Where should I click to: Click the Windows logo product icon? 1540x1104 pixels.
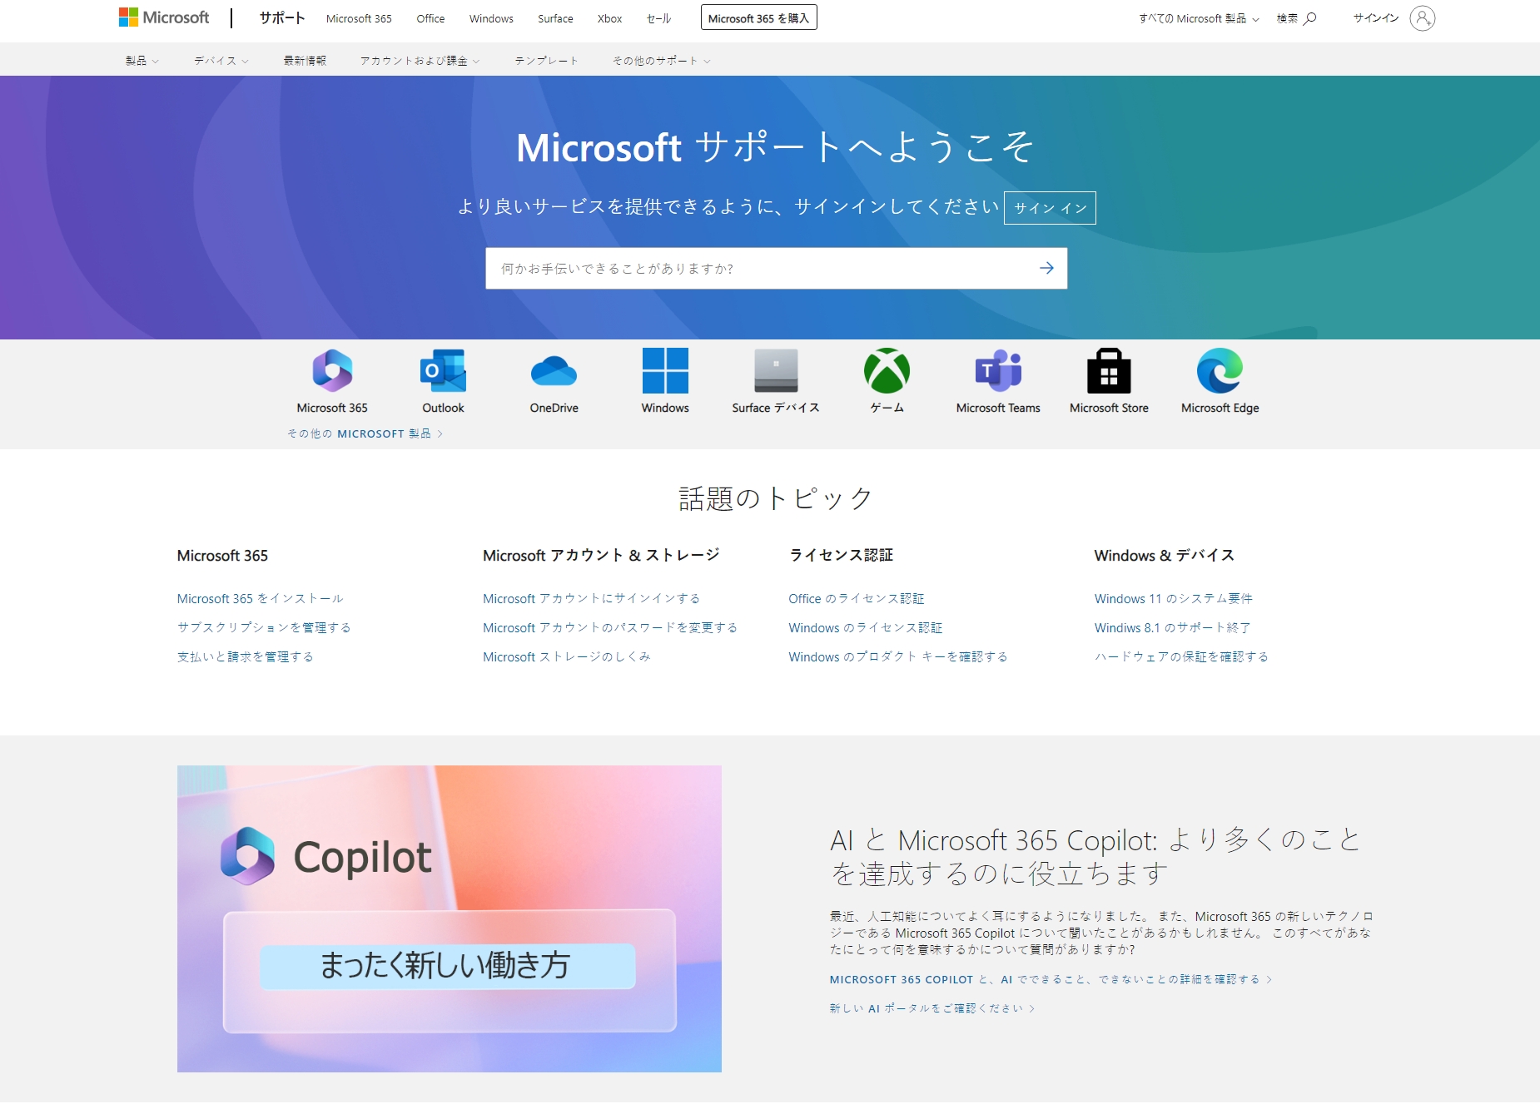(x=665, y=371)
